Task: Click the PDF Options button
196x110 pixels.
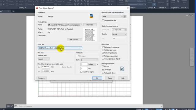Action: (x=74, y=40)
